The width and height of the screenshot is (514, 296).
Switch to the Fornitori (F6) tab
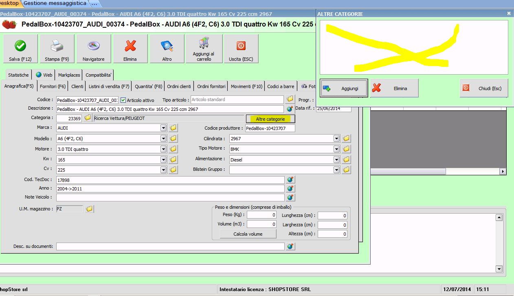tap(53, 86)
